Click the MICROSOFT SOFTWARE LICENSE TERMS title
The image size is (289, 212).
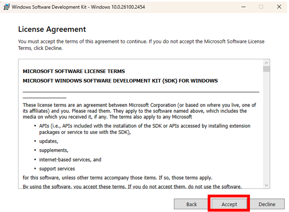(73, 71)
